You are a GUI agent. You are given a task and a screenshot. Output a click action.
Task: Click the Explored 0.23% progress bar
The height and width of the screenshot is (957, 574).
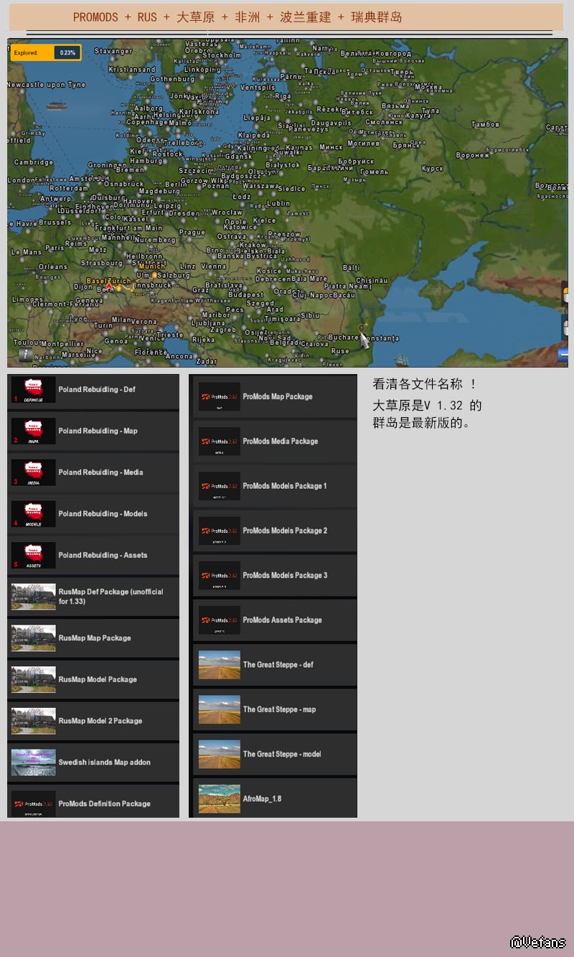pyautogui.click(x=46, y=52)
